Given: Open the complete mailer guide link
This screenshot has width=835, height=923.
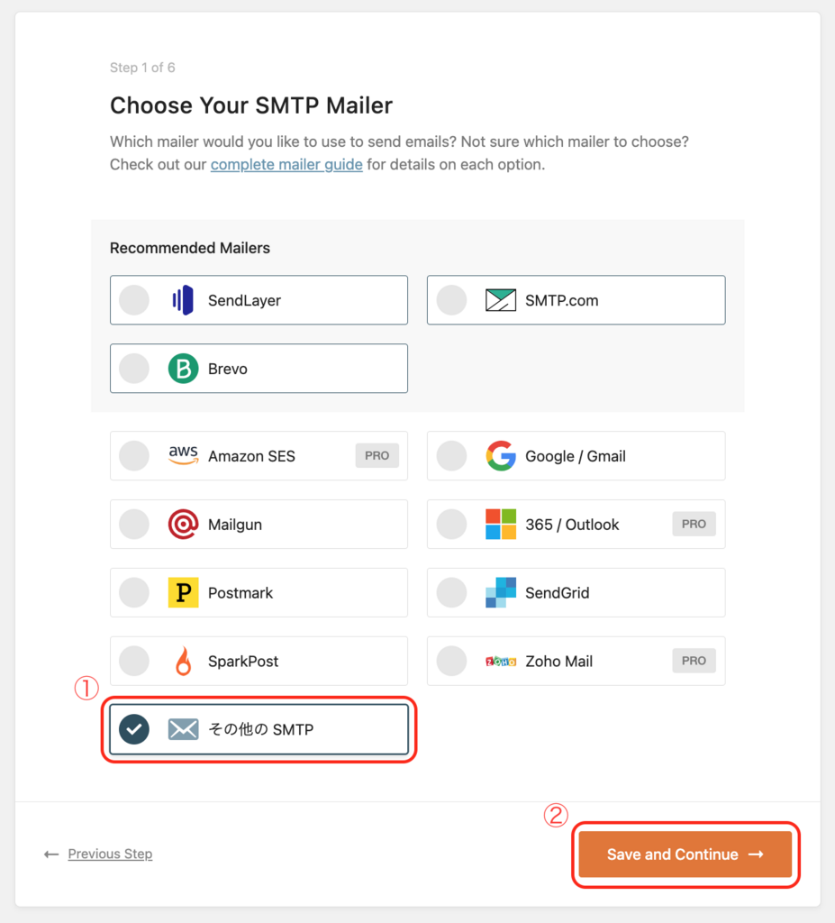Looking at the screenshot, I should point(286,164).
